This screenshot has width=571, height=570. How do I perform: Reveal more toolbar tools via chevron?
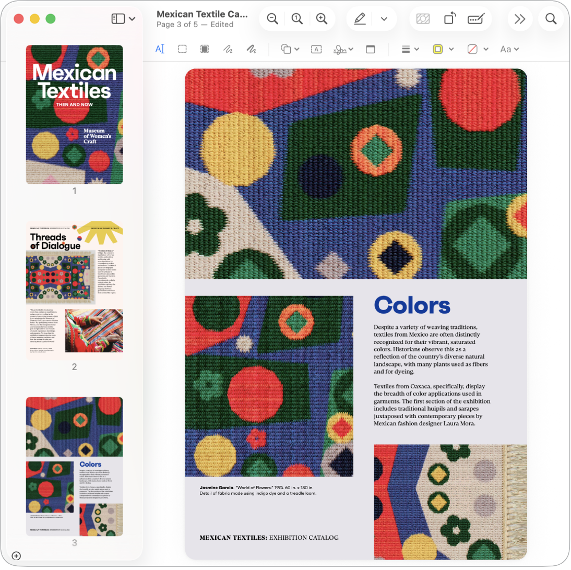tap(520, 19)
